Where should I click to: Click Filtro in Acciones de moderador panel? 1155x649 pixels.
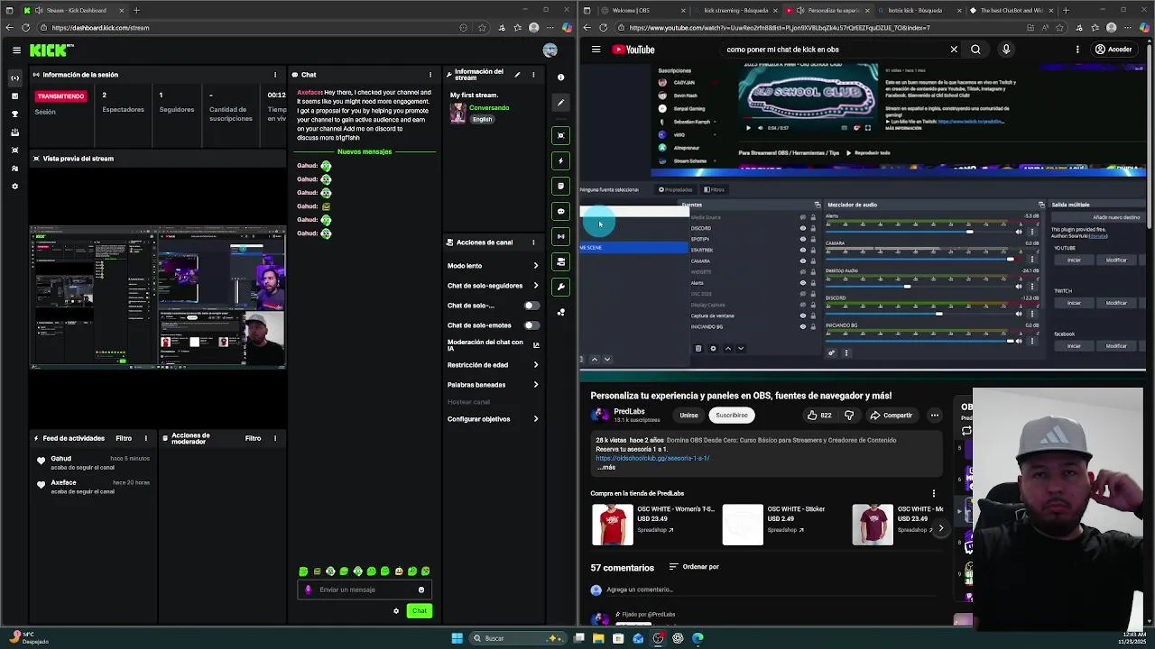click(x=253, y=438)
